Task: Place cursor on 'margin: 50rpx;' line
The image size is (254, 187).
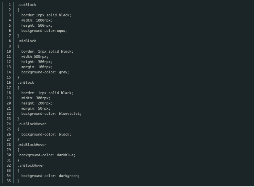Action: [36, 108]
